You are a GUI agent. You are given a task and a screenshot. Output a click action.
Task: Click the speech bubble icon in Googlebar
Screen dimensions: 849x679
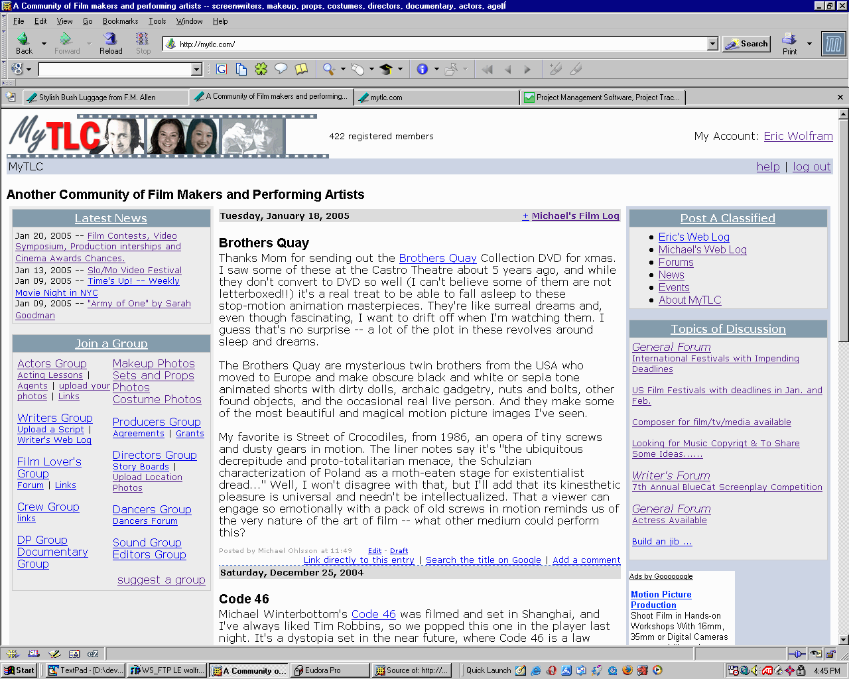pos(281,69)
